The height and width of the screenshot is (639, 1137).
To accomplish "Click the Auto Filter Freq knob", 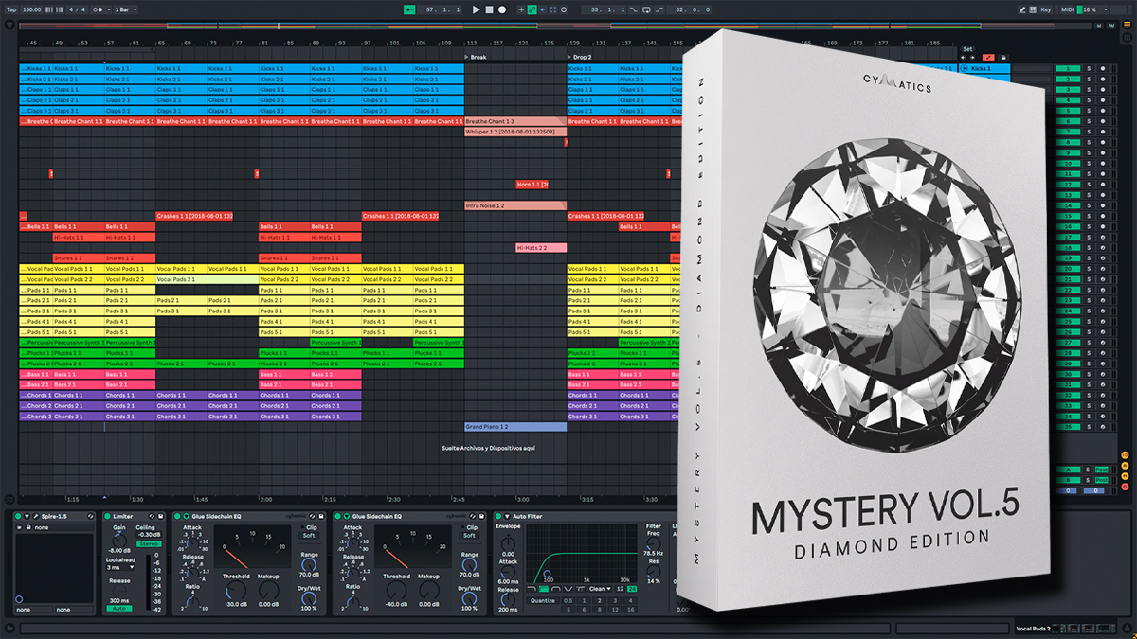I will pos(653,543).
